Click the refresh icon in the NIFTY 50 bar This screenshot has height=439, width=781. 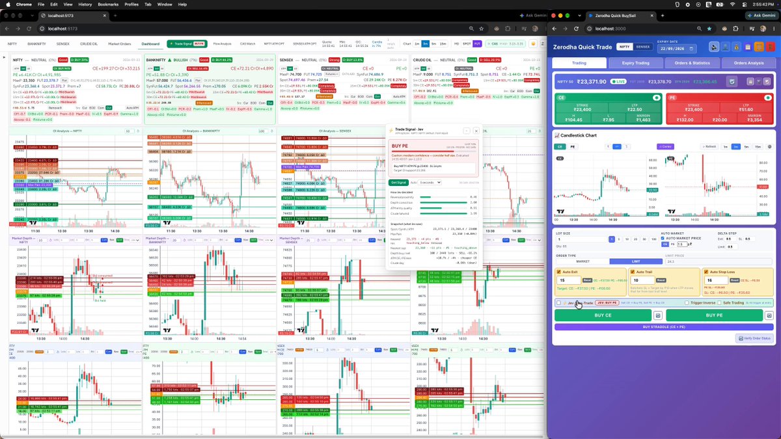pyautogui.click(x=733, y=81)
